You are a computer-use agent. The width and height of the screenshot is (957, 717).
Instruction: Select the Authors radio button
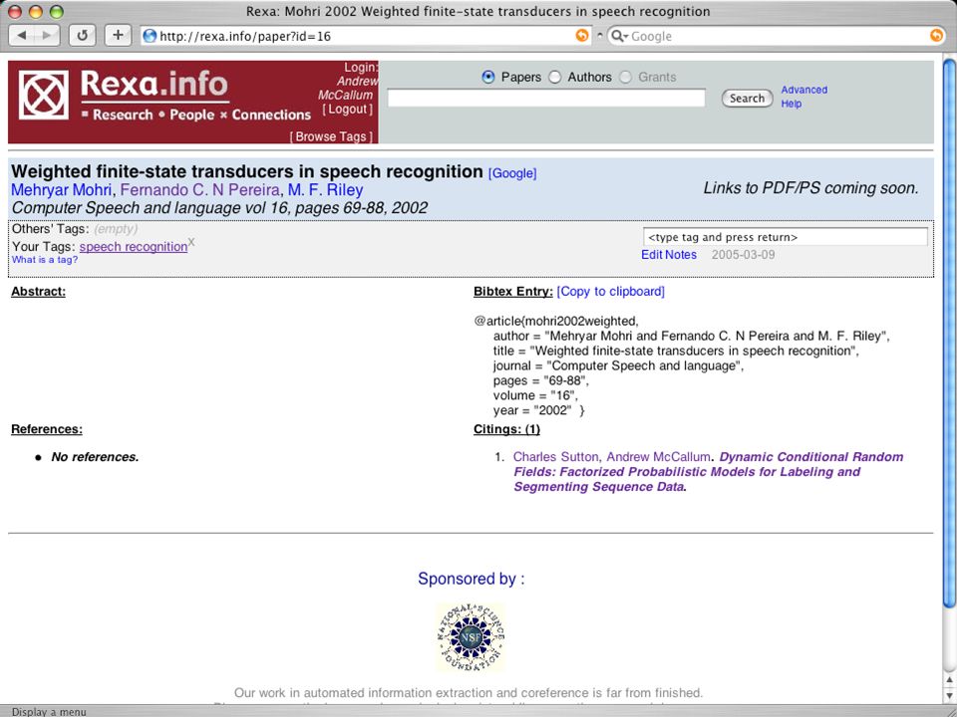(554, 77)
